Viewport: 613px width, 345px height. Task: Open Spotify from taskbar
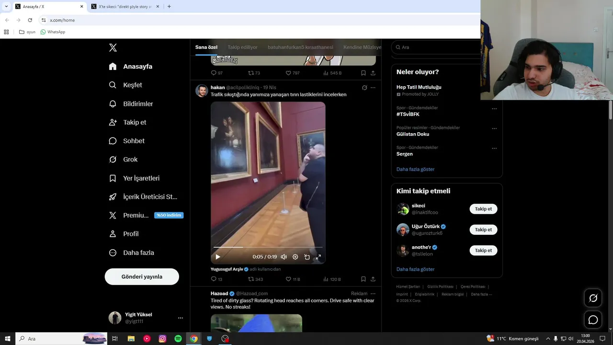click(178, 339)
